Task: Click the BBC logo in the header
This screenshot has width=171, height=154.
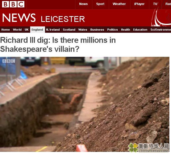Action: point(13,4)
